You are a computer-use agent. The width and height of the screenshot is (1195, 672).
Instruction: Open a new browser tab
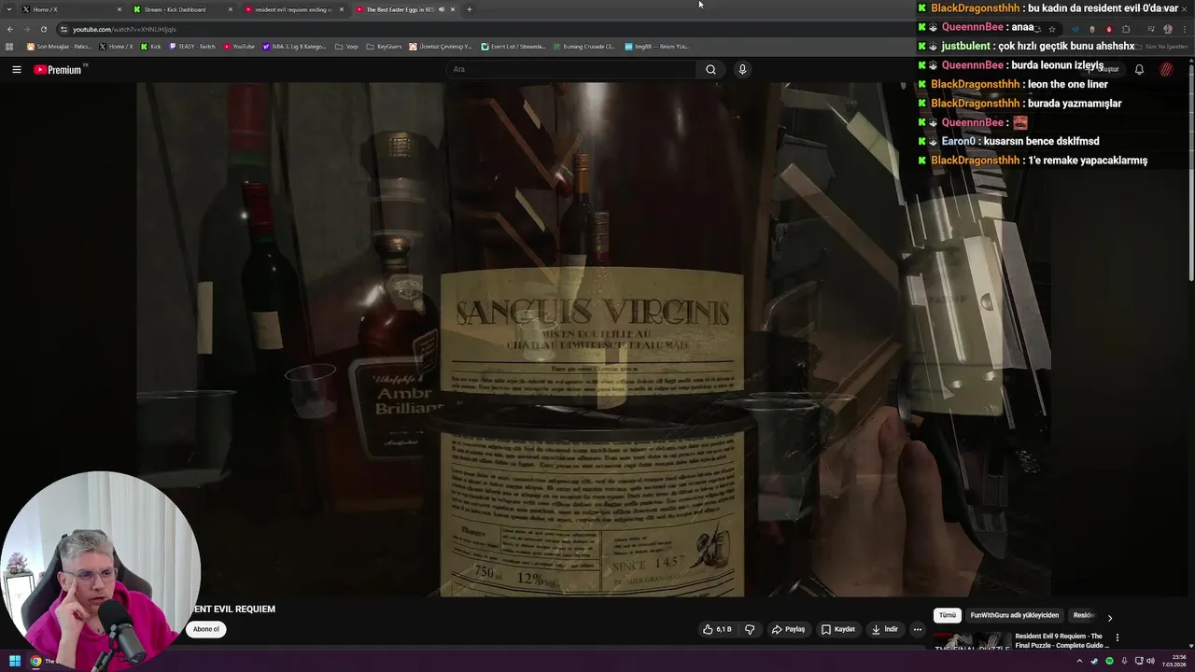[469, 9]
